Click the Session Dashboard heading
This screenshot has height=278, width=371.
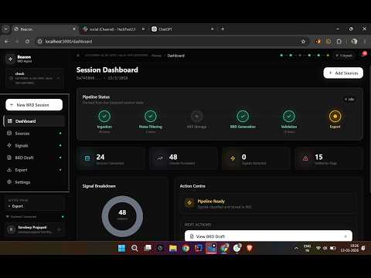click(x=107, y=69)
